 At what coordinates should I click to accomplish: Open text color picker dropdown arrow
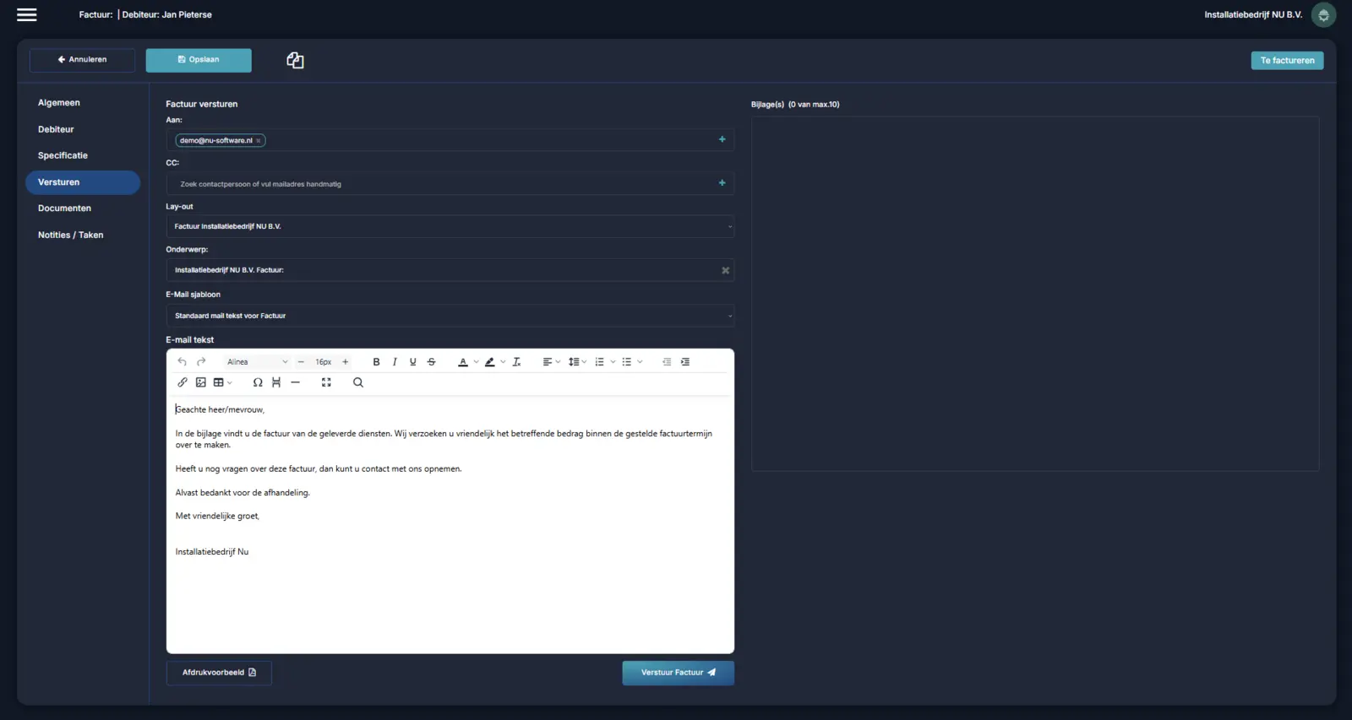pyautogui.click(x=476, y=362)
